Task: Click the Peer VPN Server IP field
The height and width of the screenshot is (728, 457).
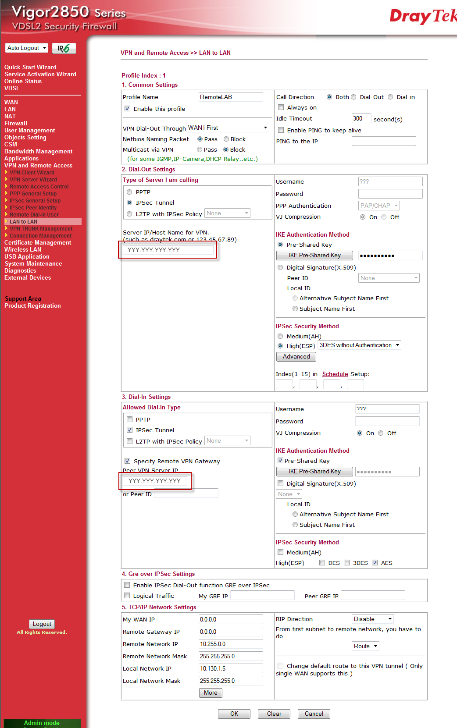Action: pyautogui.click(x=155, y=481)
